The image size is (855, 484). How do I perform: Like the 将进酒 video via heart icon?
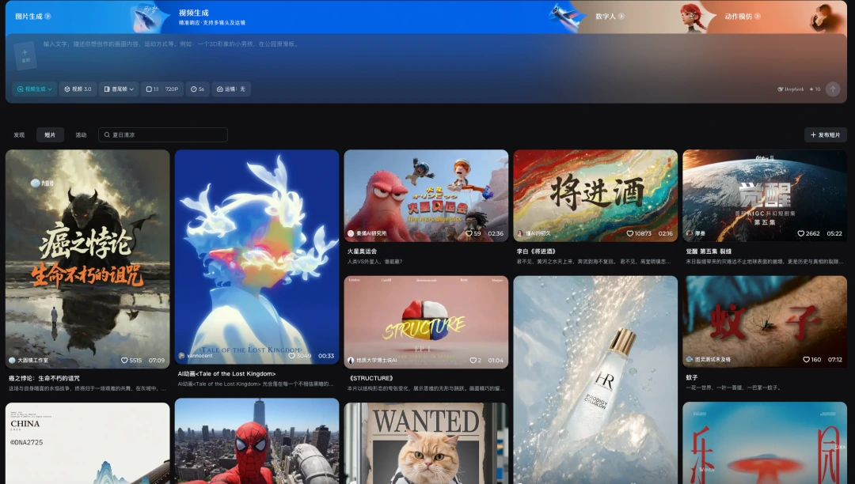point(630,233)
